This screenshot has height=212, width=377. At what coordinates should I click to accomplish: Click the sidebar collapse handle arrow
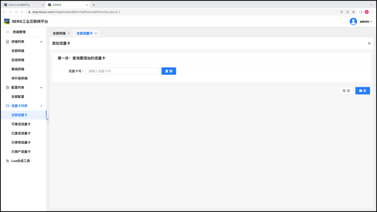pos(48,119)
